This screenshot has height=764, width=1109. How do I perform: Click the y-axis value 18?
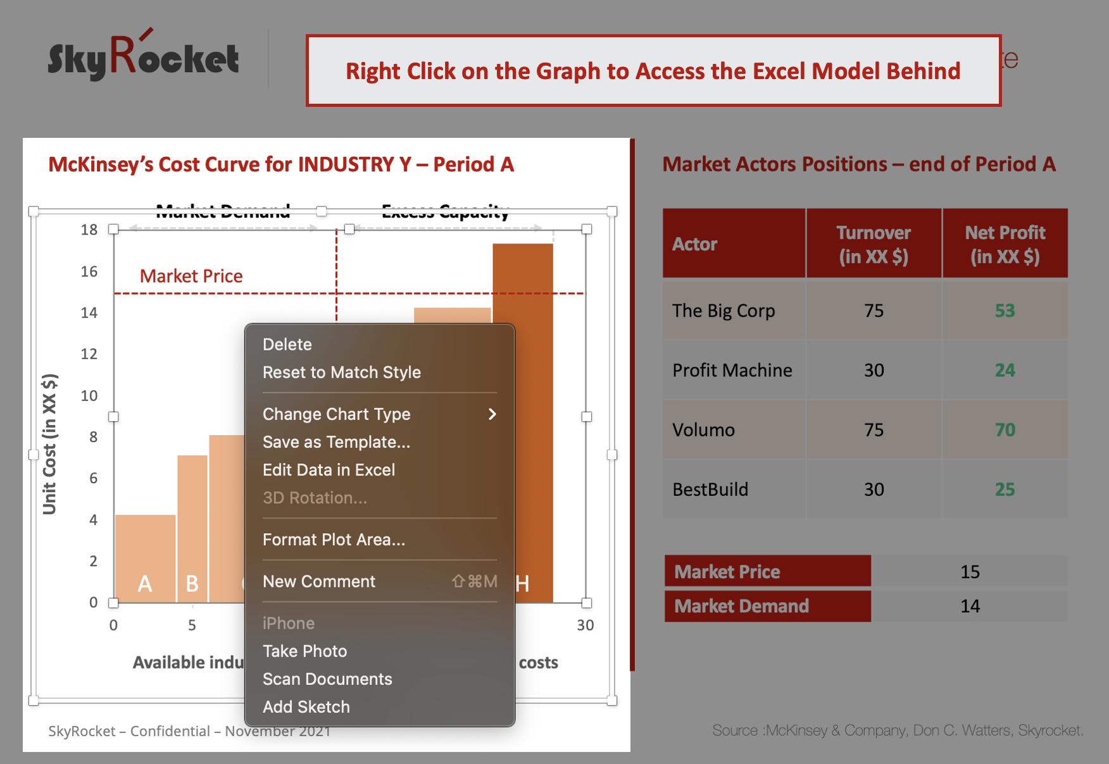[x=89, y=230]
